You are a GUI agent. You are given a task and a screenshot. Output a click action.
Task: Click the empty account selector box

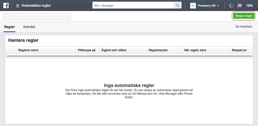pyautogui.click(x=37, y=17)
